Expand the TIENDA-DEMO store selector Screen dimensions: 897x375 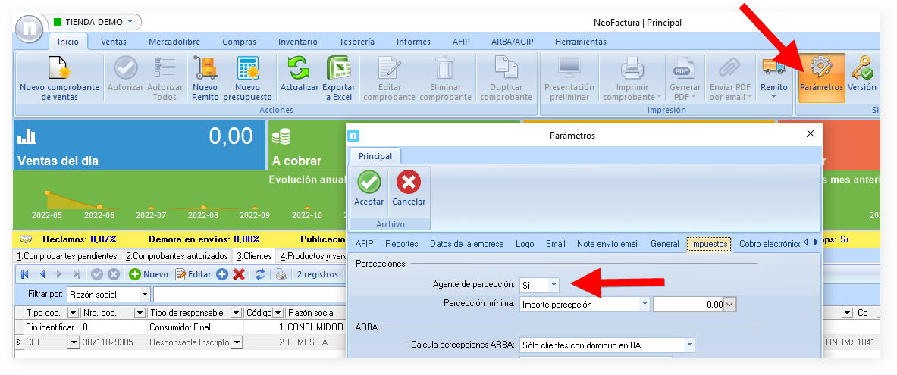[130, 22]
